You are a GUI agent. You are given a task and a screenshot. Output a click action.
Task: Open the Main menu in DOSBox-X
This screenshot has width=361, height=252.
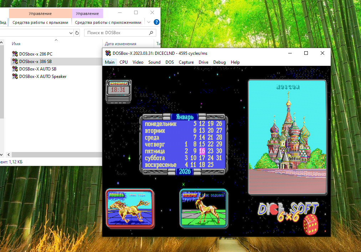(x=110, y=62)
